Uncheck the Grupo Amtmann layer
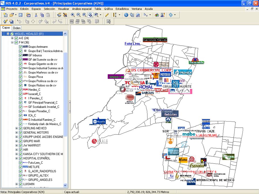Screen dimensions: 259x194 21,47
